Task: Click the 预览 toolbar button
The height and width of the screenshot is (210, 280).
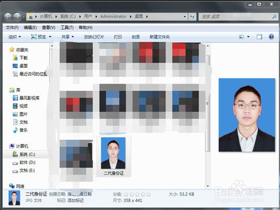Action: point(39,37)
